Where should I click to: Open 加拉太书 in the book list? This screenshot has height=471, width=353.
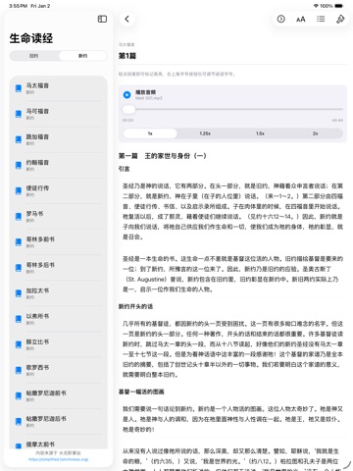(58, 293)
